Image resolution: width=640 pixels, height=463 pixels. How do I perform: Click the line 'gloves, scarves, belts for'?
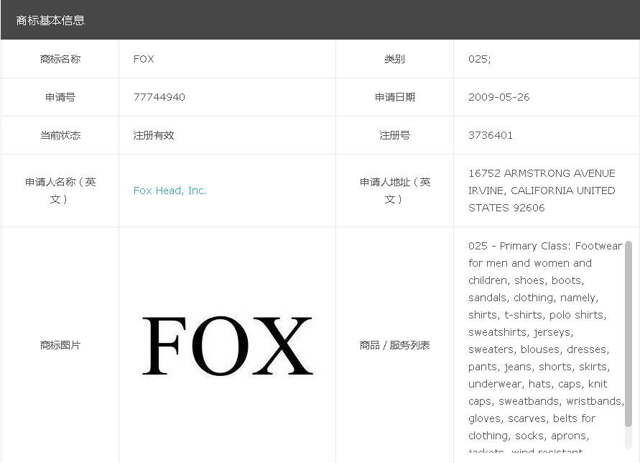click(x=532, y=418)
